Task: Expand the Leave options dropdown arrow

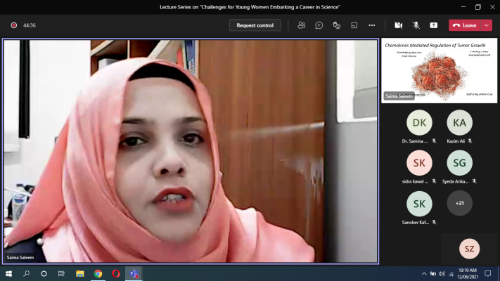Action: point(486,25)
